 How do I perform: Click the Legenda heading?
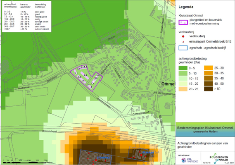186,7
